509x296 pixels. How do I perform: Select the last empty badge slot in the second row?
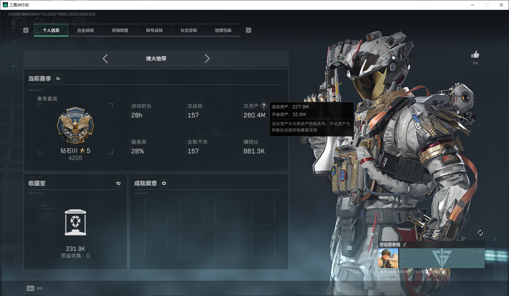pyautogui.click(x=263, y=246)
